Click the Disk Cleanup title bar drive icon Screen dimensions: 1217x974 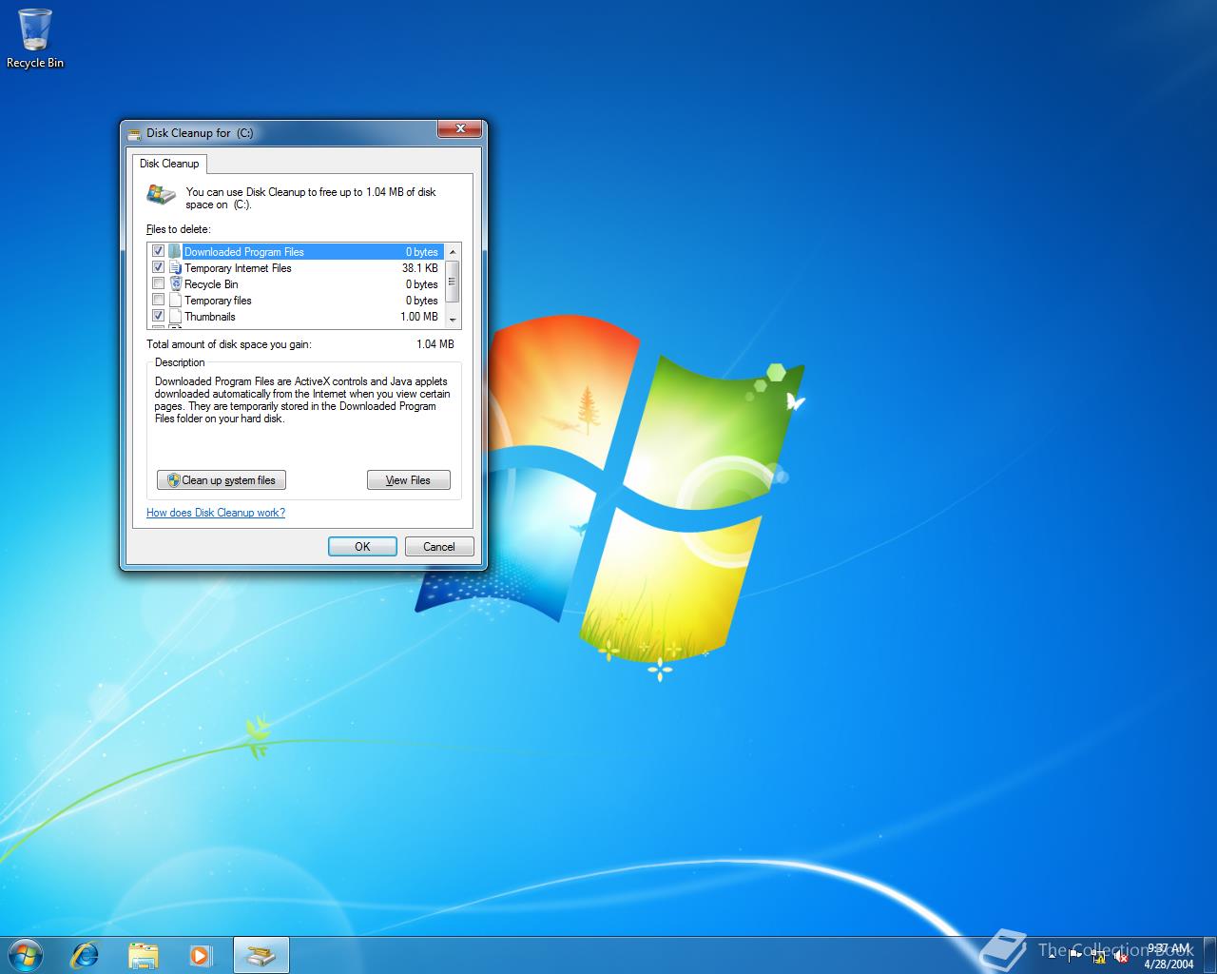[134, 133]
